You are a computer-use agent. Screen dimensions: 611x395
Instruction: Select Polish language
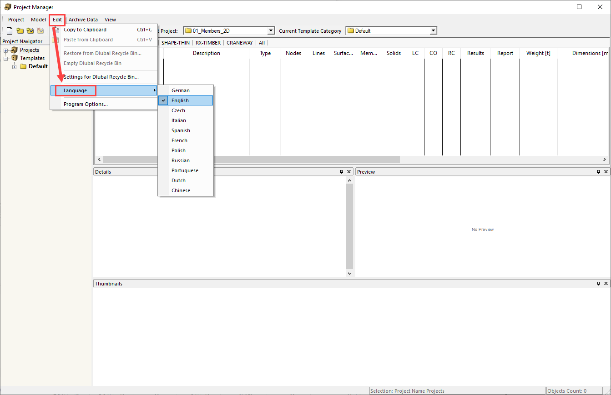pyautogui.click(x=186, y=150)
